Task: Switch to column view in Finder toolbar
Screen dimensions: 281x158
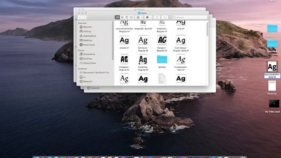Action: tap(127, 17)
